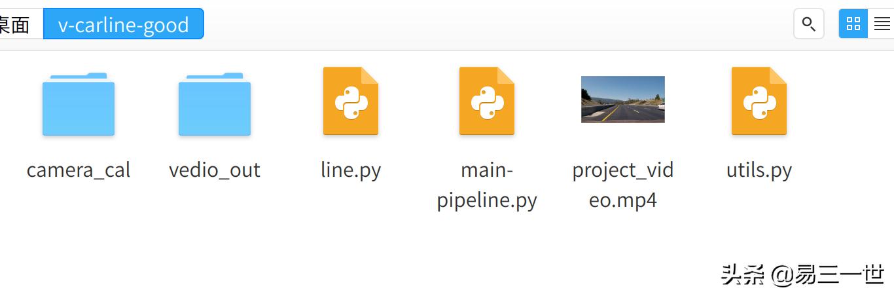The width and height of the screenshot is (894, 296).
Task: Select the main-pipeline.py Python file icon
Action: 487,101
